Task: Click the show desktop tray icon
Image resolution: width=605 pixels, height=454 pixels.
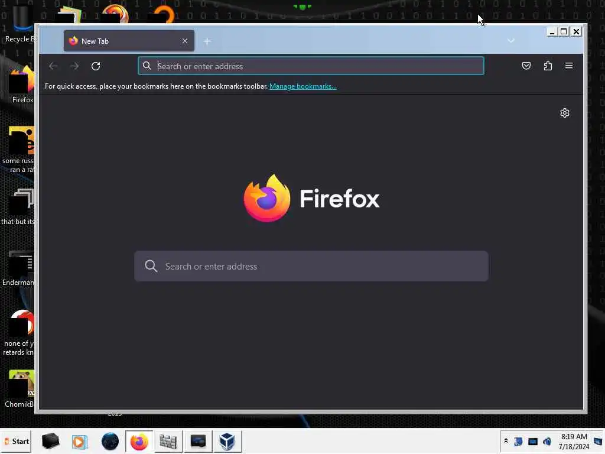Action: pyautogui.click(x=598, y=441)
